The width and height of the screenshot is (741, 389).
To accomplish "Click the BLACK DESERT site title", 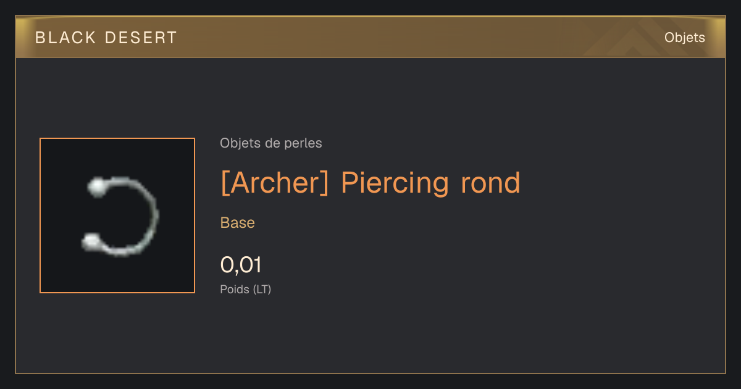I will 106,38.
